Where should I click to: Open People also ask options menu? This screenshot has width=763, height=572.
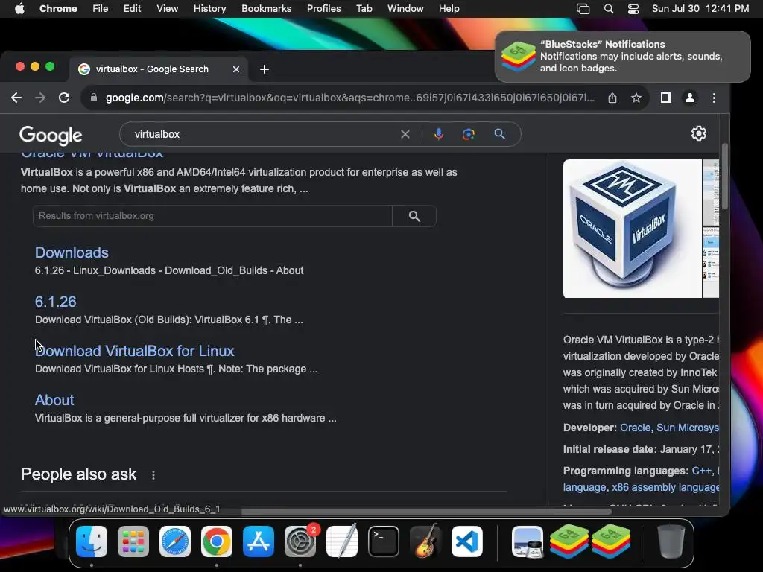pyautogui.click(x=153, y=474)
